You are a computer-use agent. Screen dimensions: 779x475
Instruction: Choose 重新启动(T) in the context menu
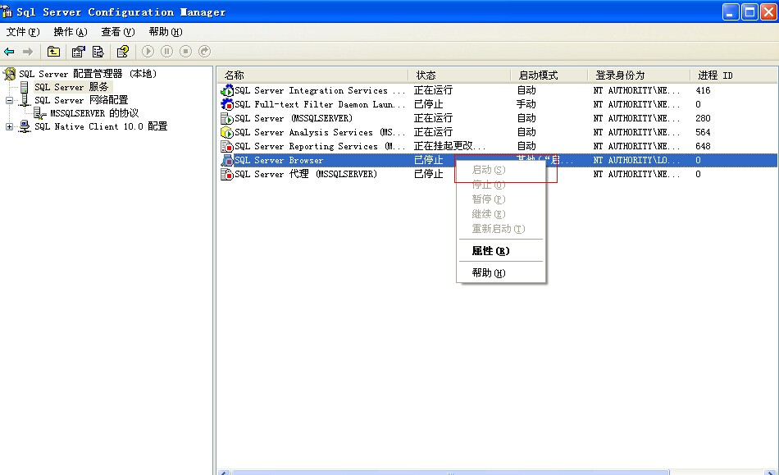pos(501,229)
